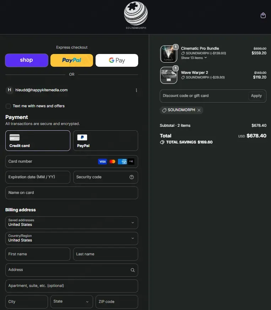
Task: Focus the Last name field
Action: [x=105, y=254]
